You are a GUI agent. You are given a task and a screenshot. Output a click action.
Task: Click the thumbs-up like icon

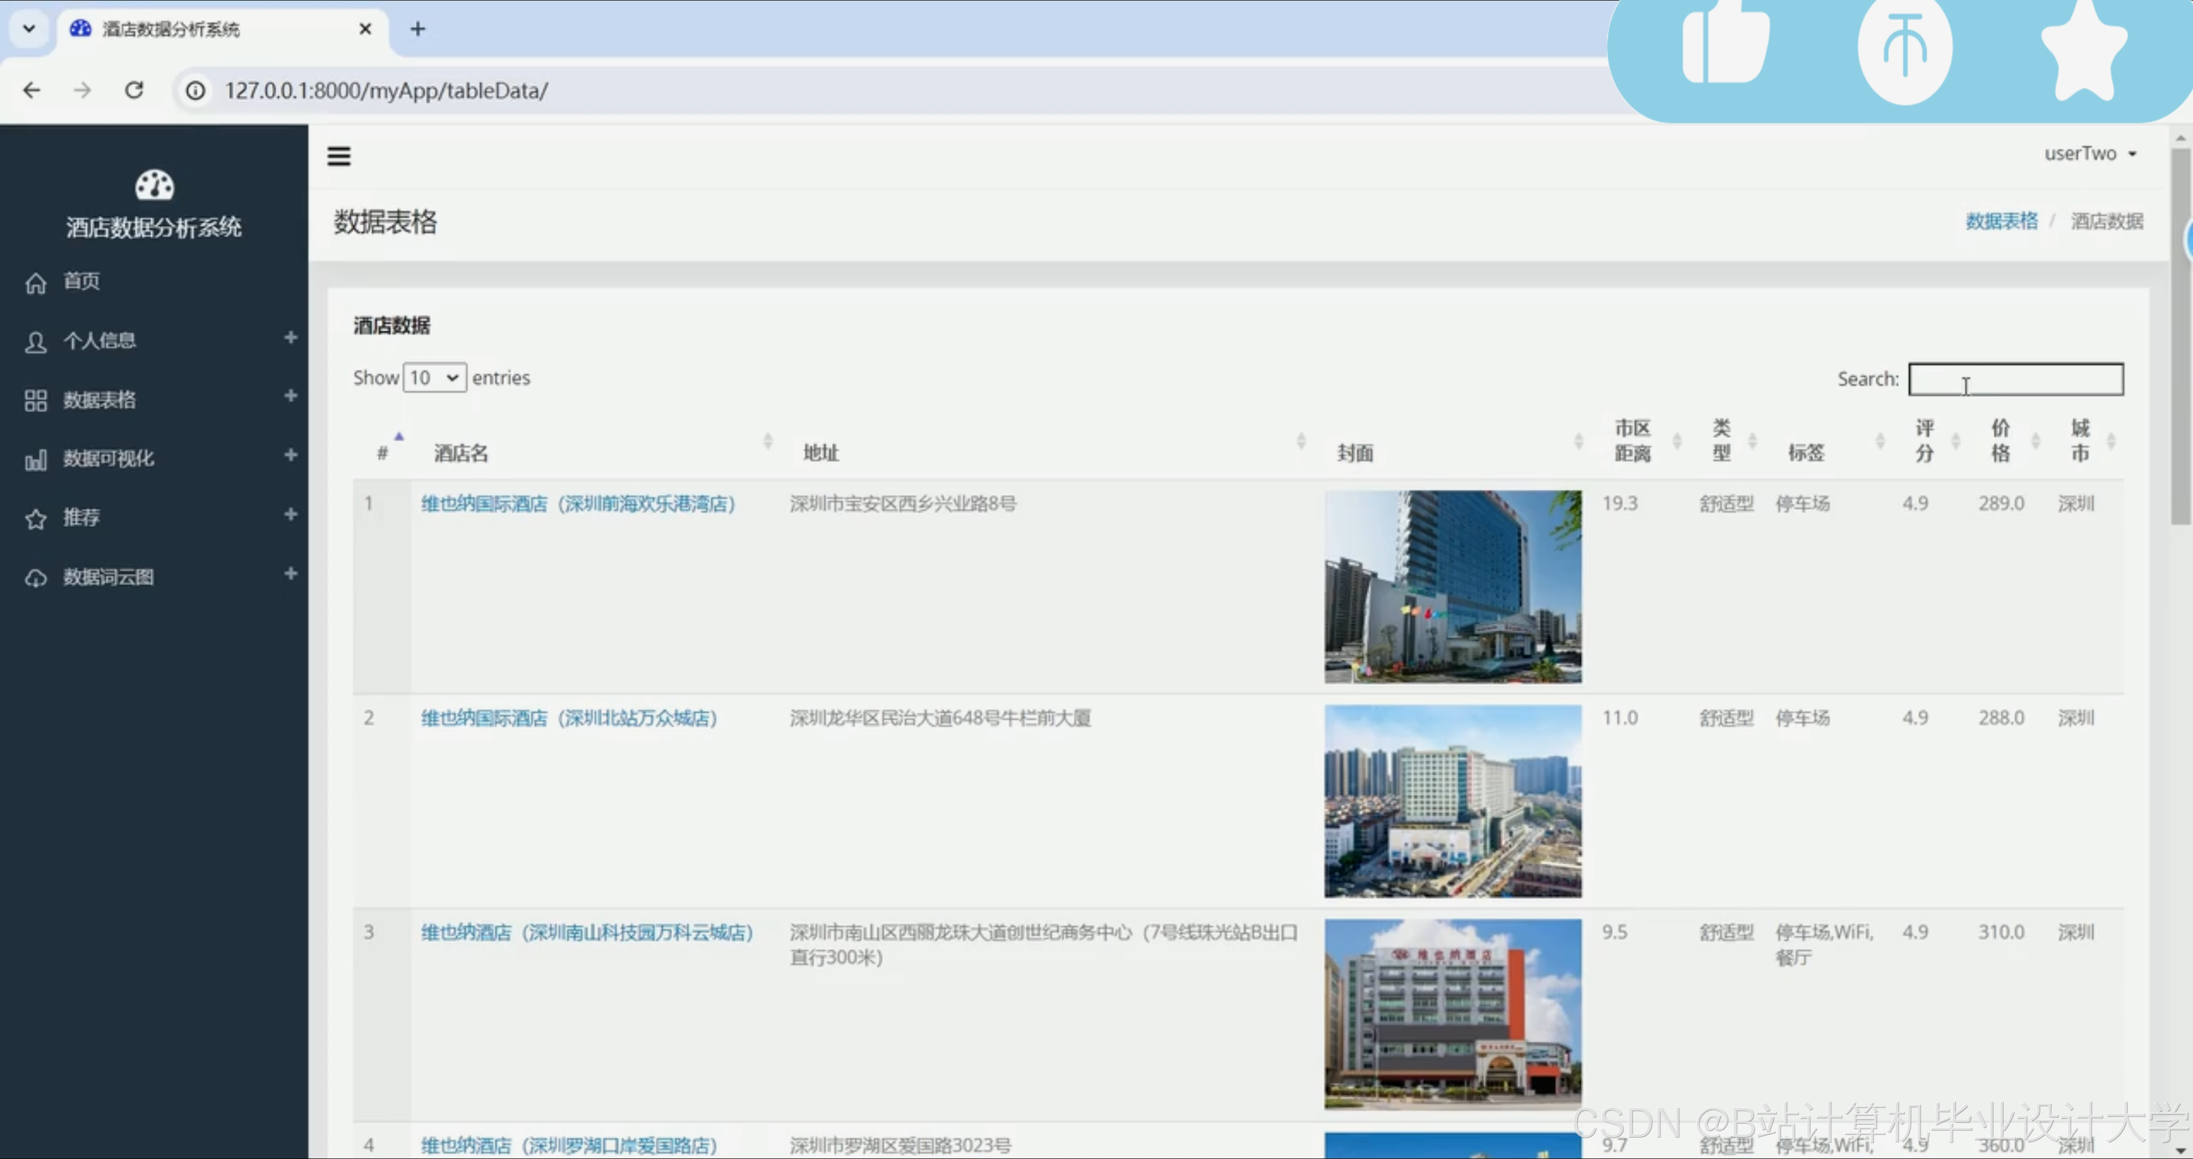(x=1726, y=42)
